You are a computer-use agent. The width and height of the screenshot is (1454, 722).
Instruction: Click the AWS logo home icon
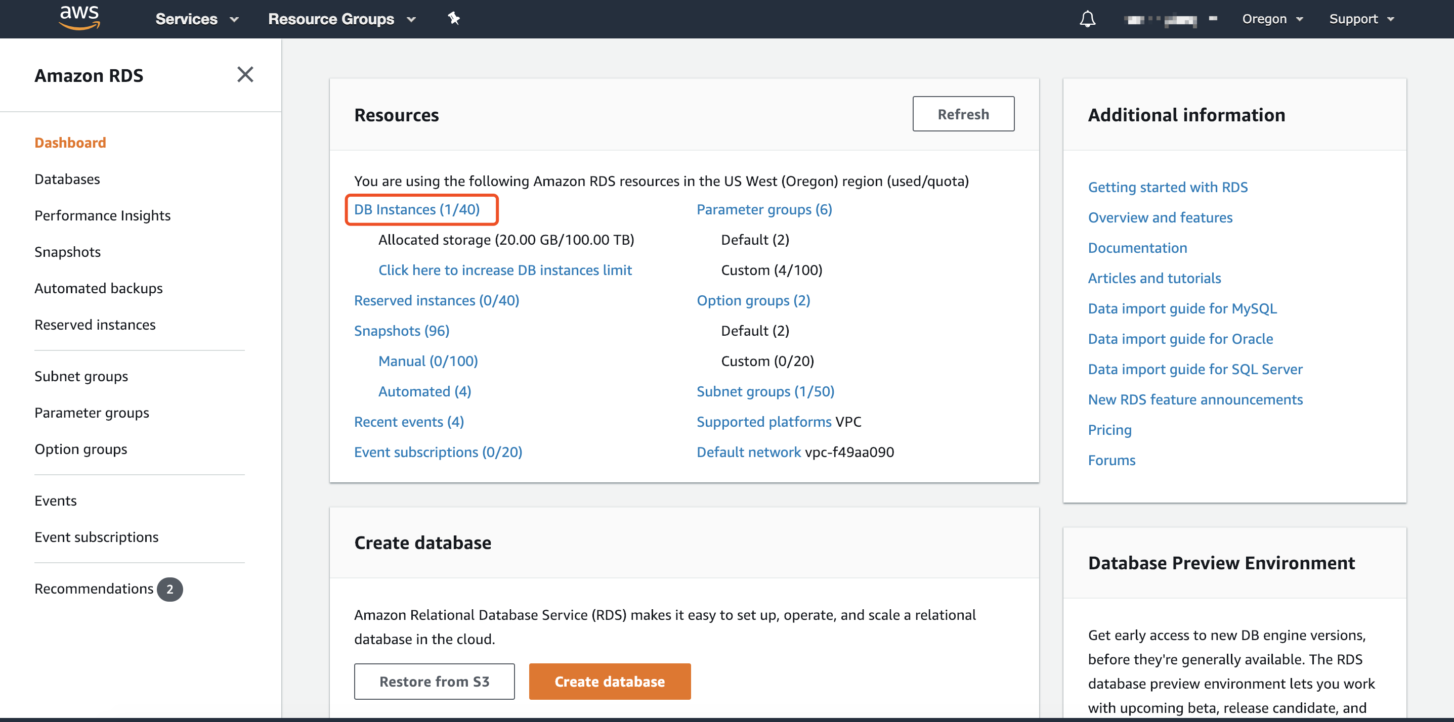79,18
